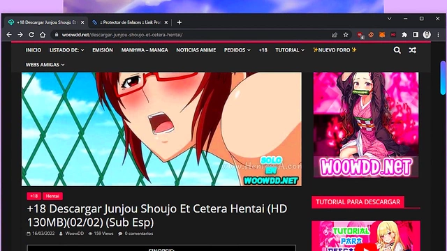Click the share page icon in address bar
This screenshot has height=251, width=447.
[335, 35]
